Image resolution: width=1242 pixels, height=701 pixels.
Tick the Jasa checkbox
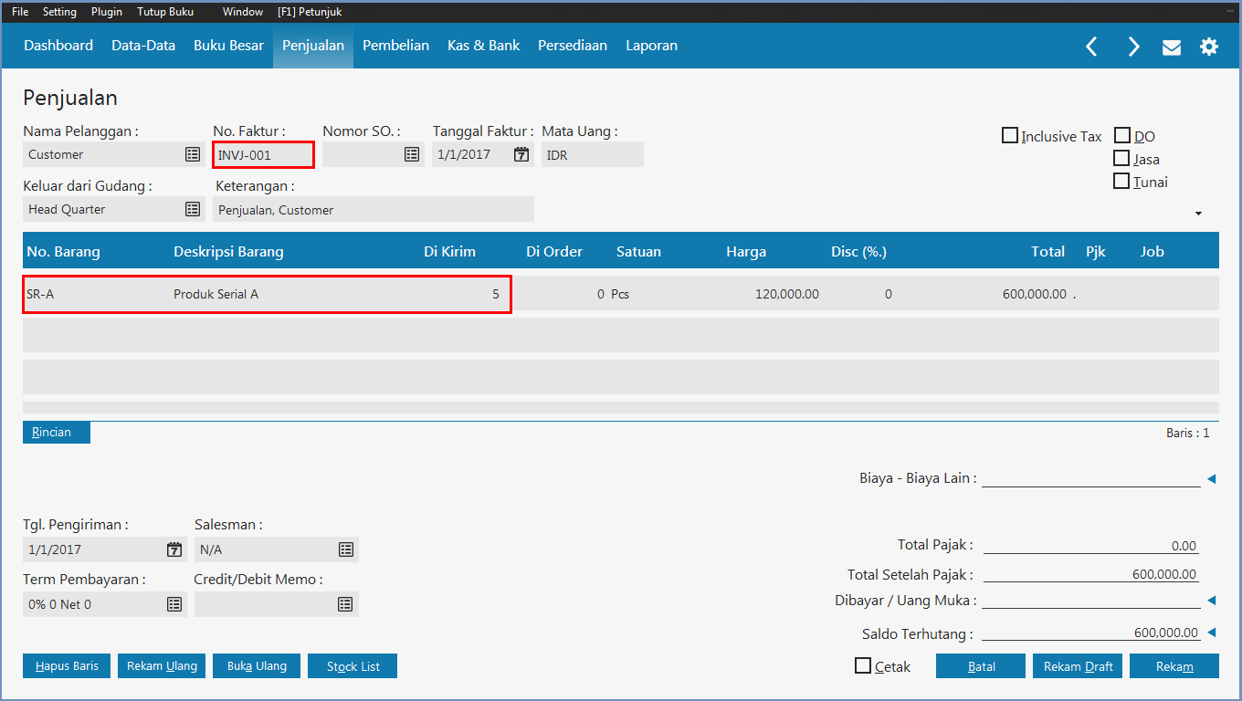pyautogui.click(x=1122, y=158)
